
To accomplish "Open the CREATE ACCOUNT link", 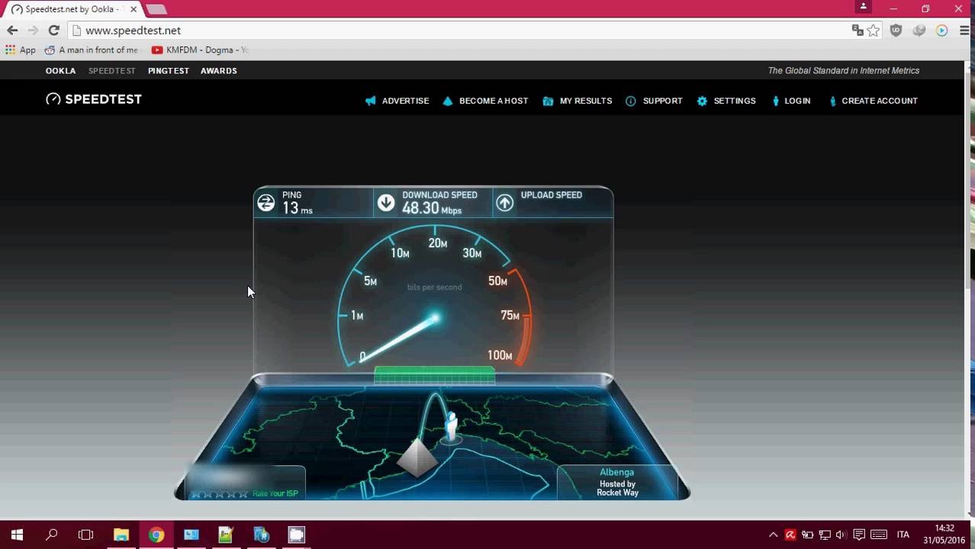I will 880,101.
